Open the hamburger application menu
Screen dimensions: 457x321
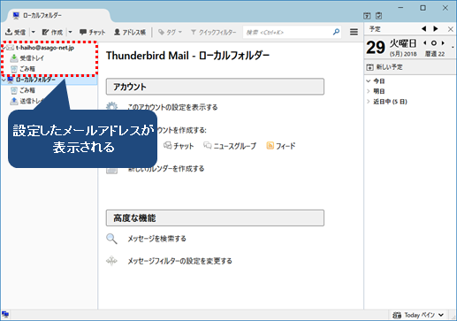coord(354,32)
